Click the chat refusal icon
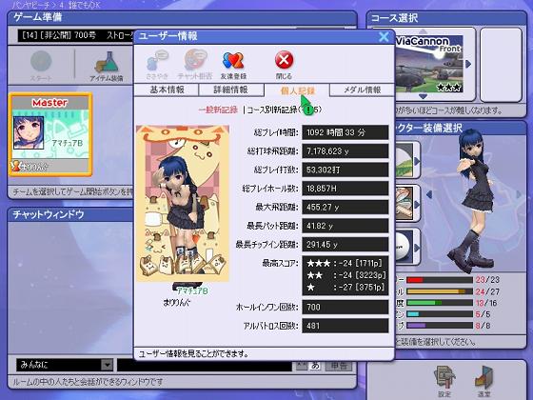Image resolution: width=533 pixels, height=400 pixels. click(x=195, y=60)
